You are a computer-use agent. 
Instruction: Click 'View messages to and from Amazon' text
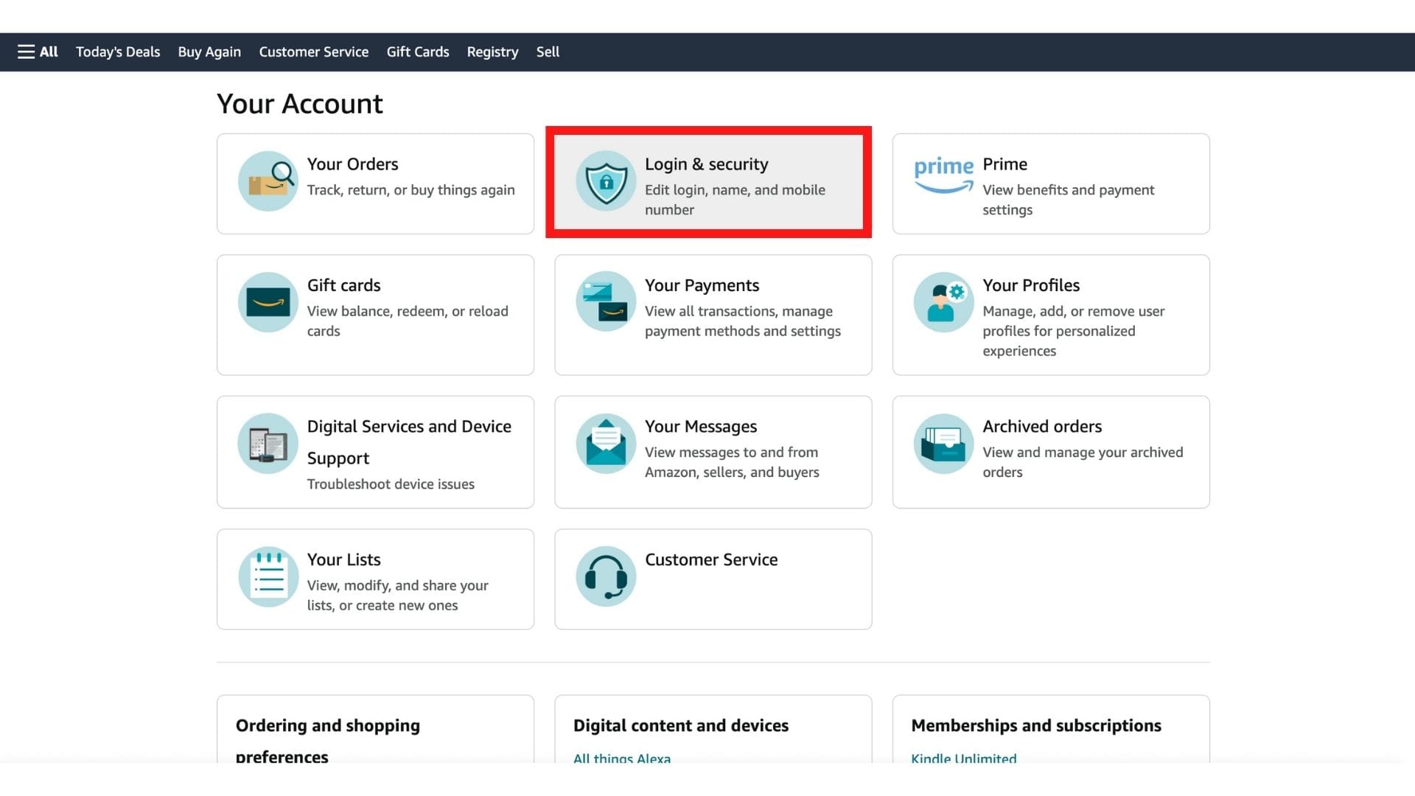tap(732, 462)
